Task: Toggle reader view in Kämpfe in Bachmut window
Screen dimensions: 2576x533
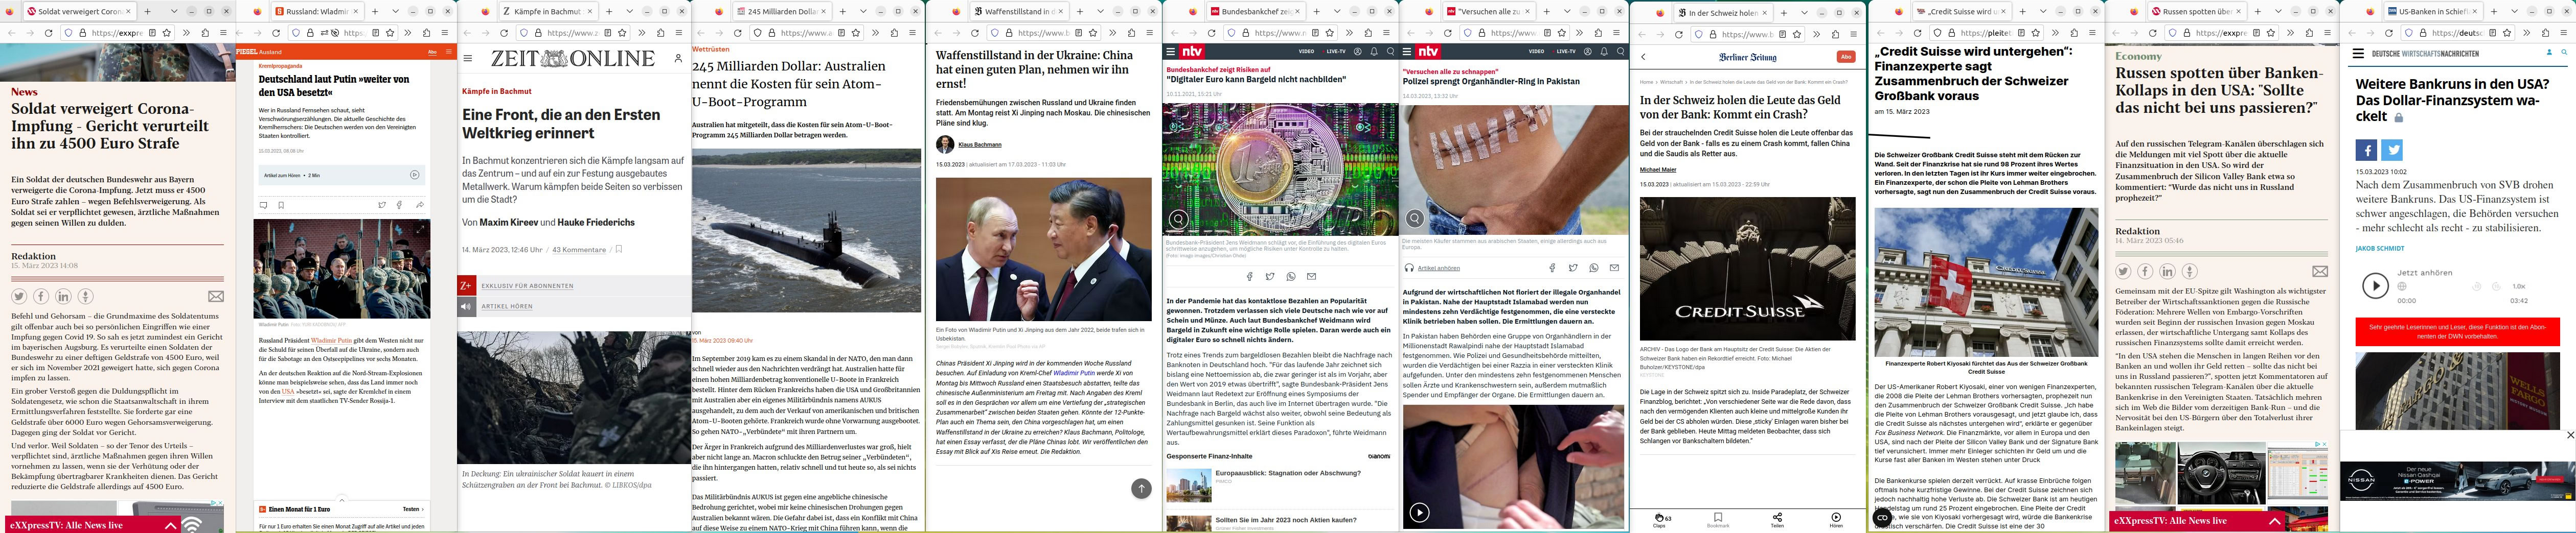Action: (x=607, y=33)
